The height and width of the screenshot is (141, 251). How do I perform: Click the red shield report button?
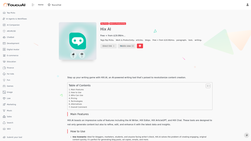(x=140, y=46)
